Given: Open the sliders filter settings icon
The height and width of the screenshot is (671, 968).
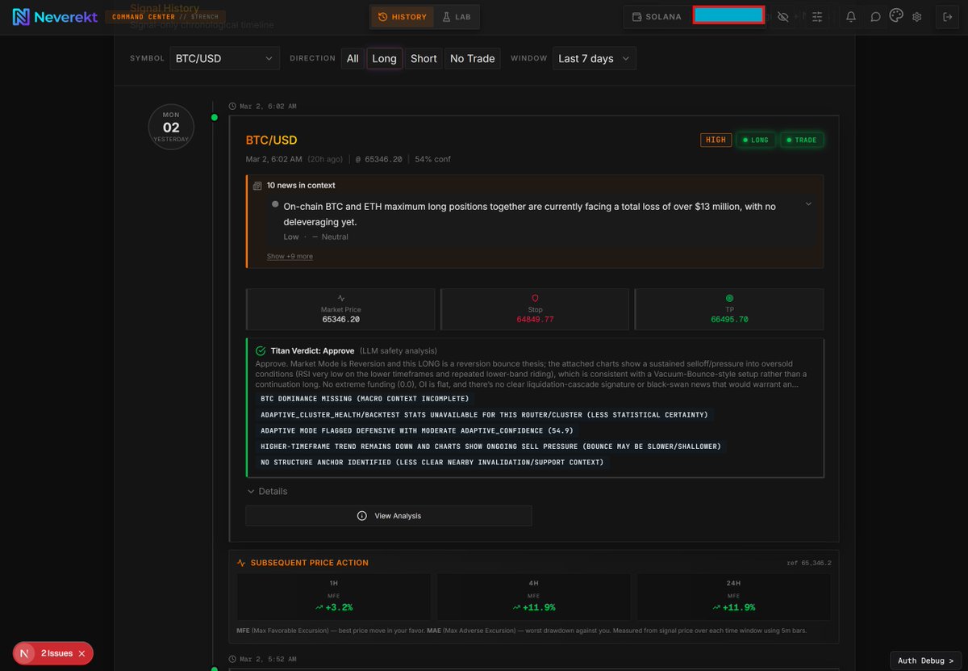Looking at the screenshot, I should (817, 16).
